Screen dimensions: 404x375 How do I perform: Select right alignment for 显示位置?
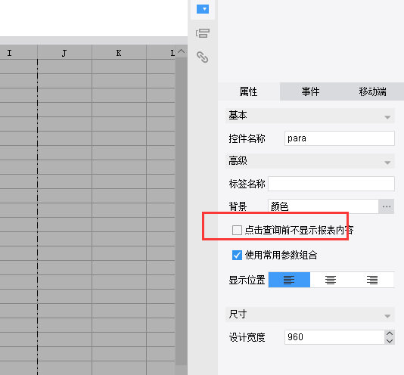tap(372, 280)
